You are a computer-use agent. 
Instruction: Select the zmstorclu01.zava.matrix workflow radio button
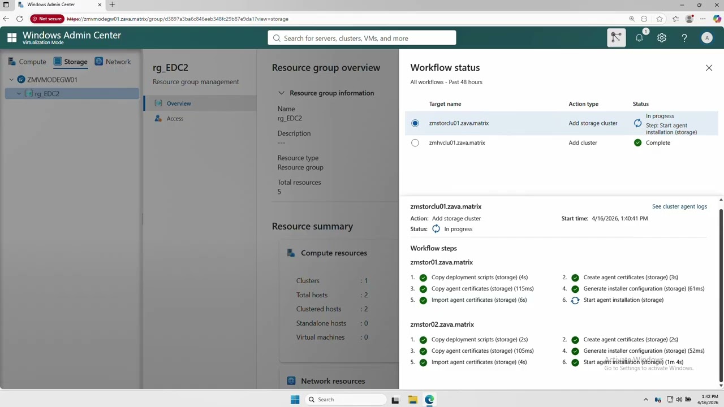coord(415,123)
